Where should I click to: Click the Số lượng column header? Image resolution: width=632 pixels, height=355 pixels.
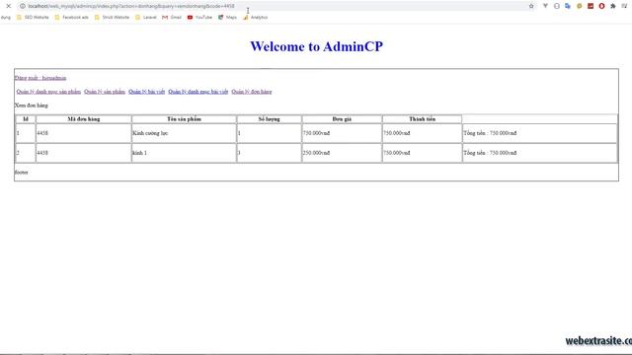click(270, 119)
